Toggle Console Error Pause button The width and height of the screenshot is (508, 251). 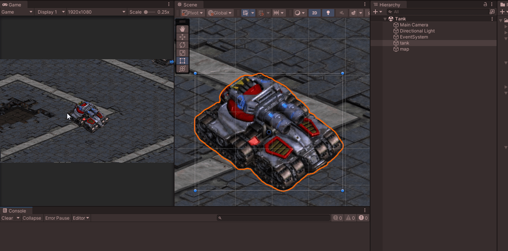[x=57, y=218]
